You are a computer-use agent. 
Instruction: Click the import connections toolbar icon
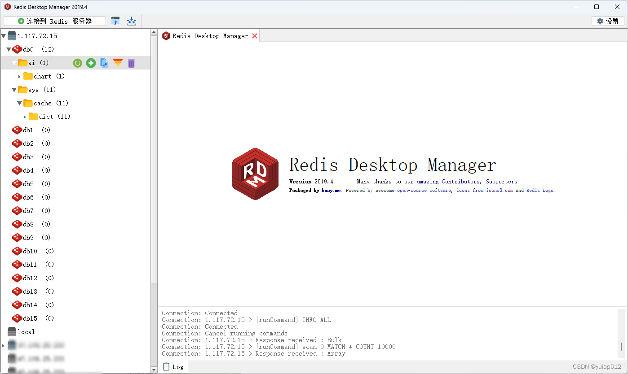(x=115, y=21)
